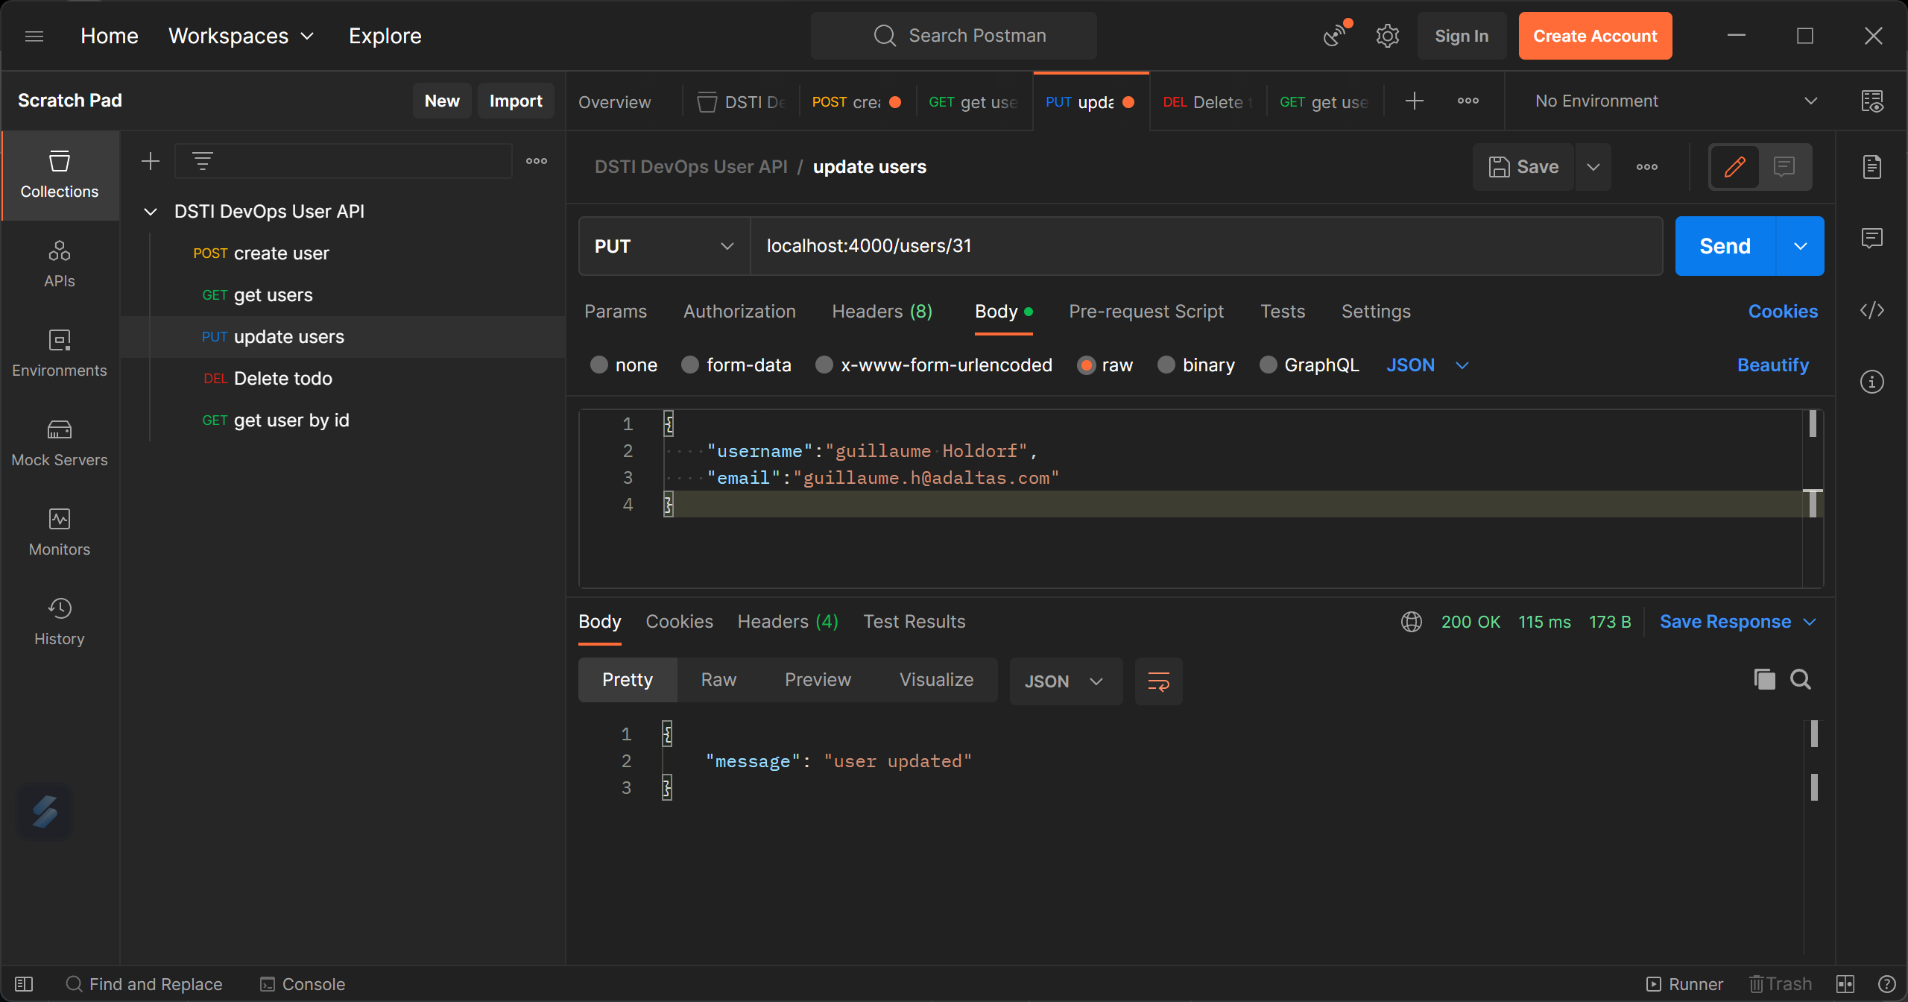Switch to the Authorization tab
The image size is (1908, 1002).
click(x=739, y=311)
